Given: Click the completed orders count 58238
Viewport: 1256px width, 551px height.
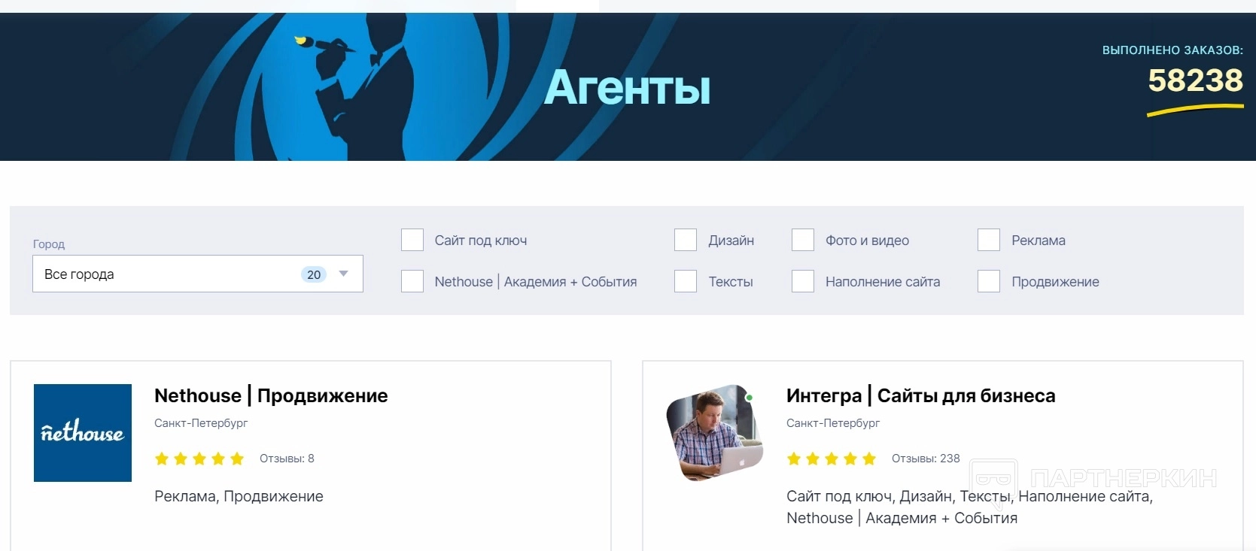Looking at the screenshot, I should 1195,80.
